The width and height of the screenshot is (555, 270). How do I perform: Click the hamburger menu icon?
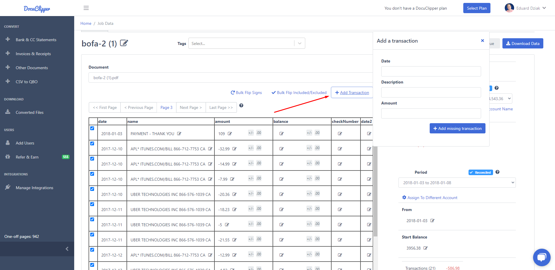click(x=86, y=8)
